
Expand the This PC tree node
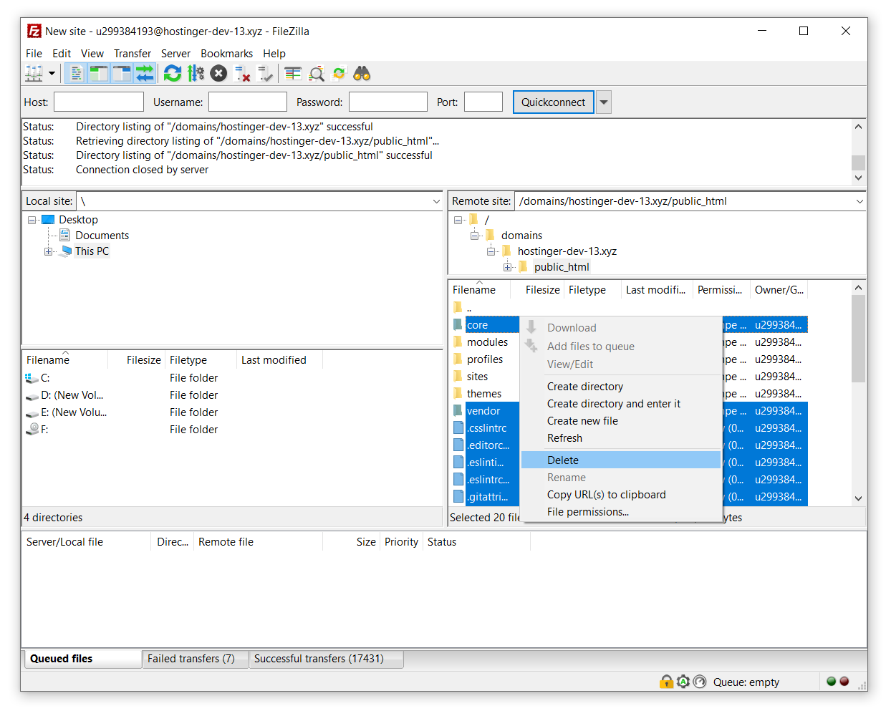tap(48, 251)
